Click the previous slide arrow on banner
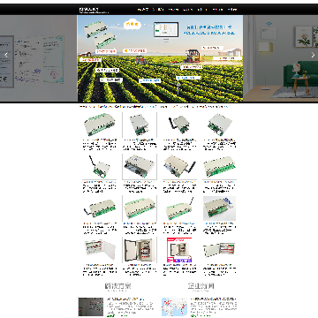 (6, 55)
